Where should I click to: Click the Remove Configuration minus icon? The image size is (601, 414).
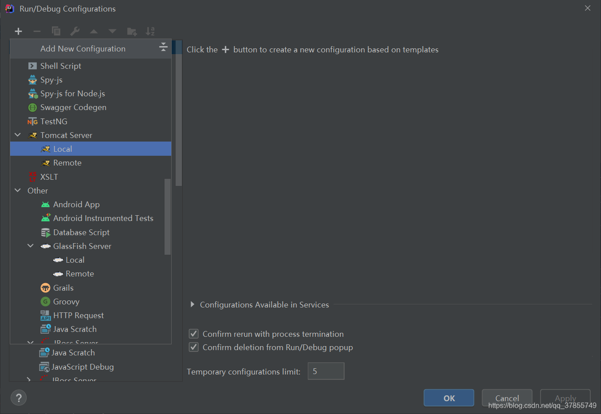(37, 31)
